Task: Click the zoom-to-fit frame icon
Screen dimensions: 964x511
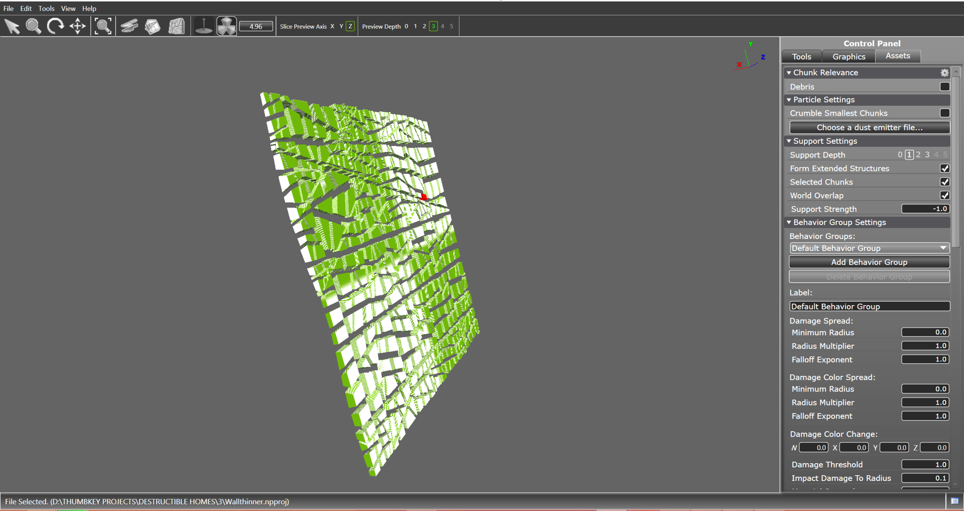Action: [103, 27]
